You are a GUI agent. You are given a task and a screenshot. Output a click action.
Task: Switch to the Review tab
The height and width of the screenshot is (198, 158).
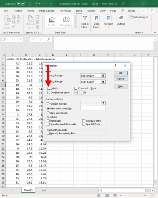click(x=91, y=11)
